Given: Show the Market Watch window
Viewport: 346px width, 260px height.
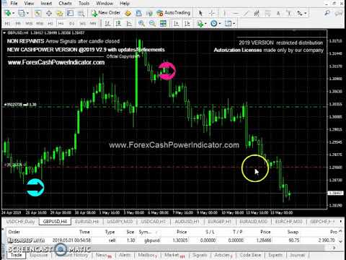Looking at the screenshot, I should click(x=37, y=13).
